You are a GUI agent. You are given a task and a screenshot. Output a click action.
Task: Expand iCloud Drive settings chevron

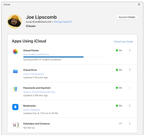(x=130, y=70)
